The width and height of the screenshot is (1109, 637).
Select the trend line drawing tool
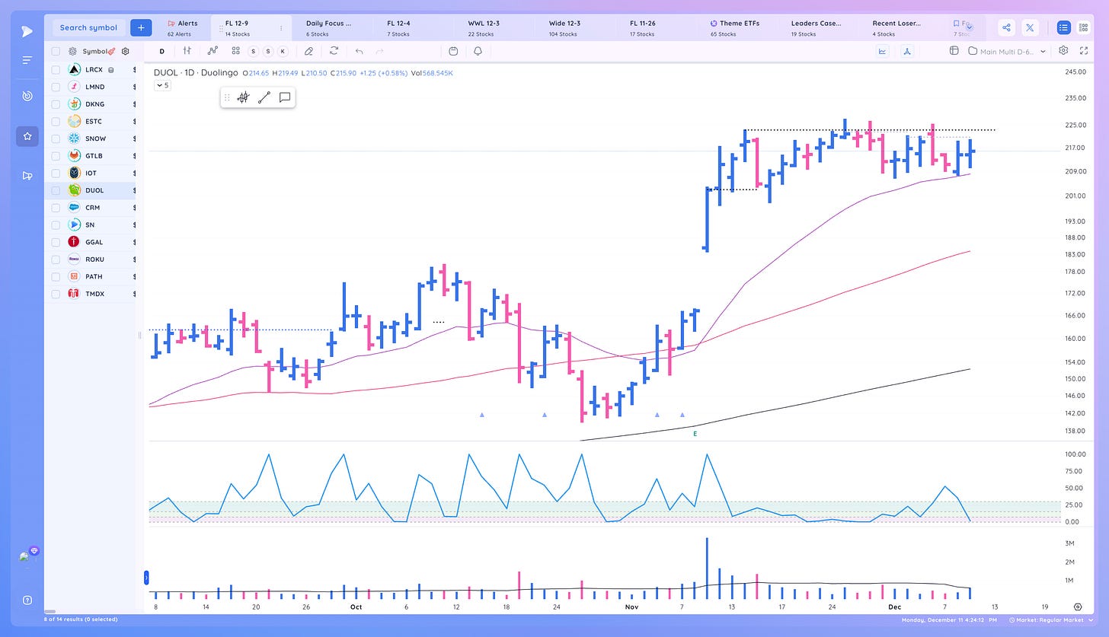[264, 97]
